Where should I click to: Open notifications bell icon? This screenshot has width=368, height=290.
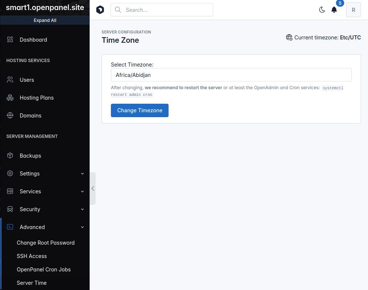[x=334, y=10]
